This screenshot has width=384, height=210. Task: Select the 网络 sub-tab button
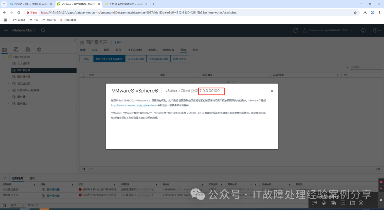coord(86,59)
